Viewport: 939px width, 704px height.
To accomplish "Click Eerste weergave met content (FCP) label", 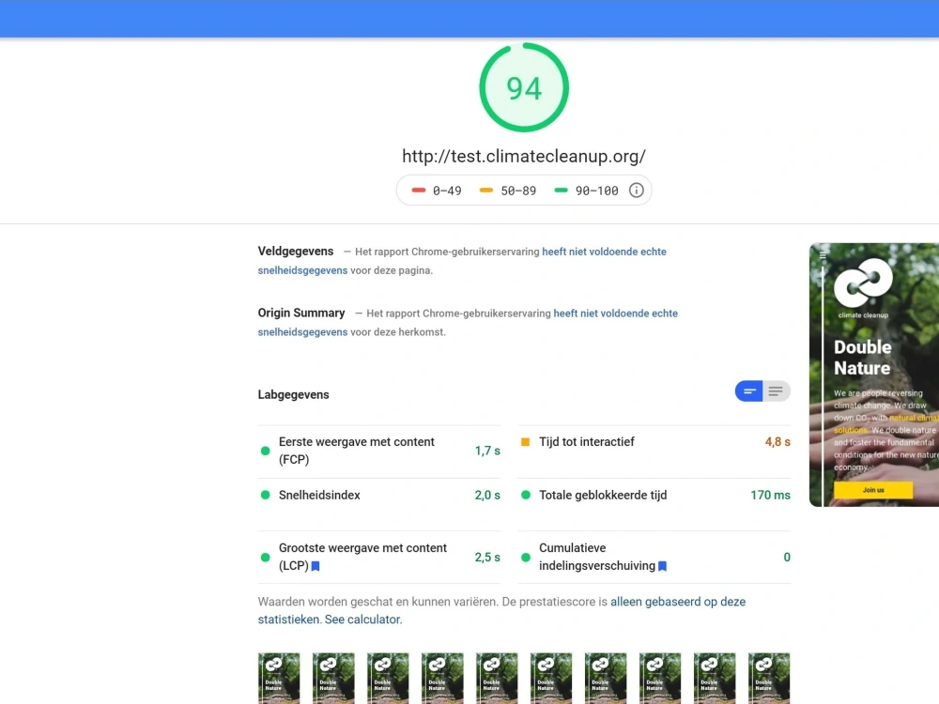I will click(x=356, y=451).
